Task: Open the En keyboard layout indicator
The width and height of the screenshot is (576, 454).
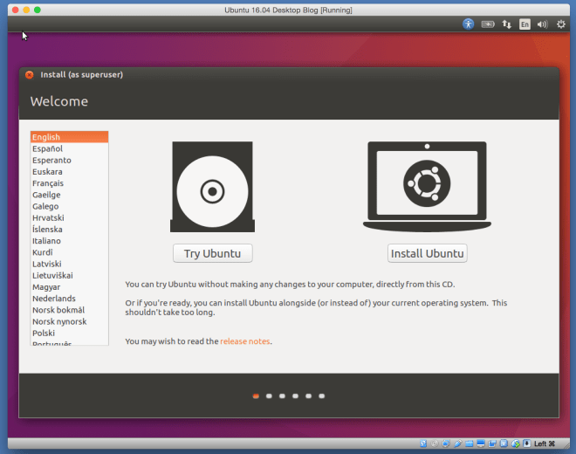Action: (525, 24)
